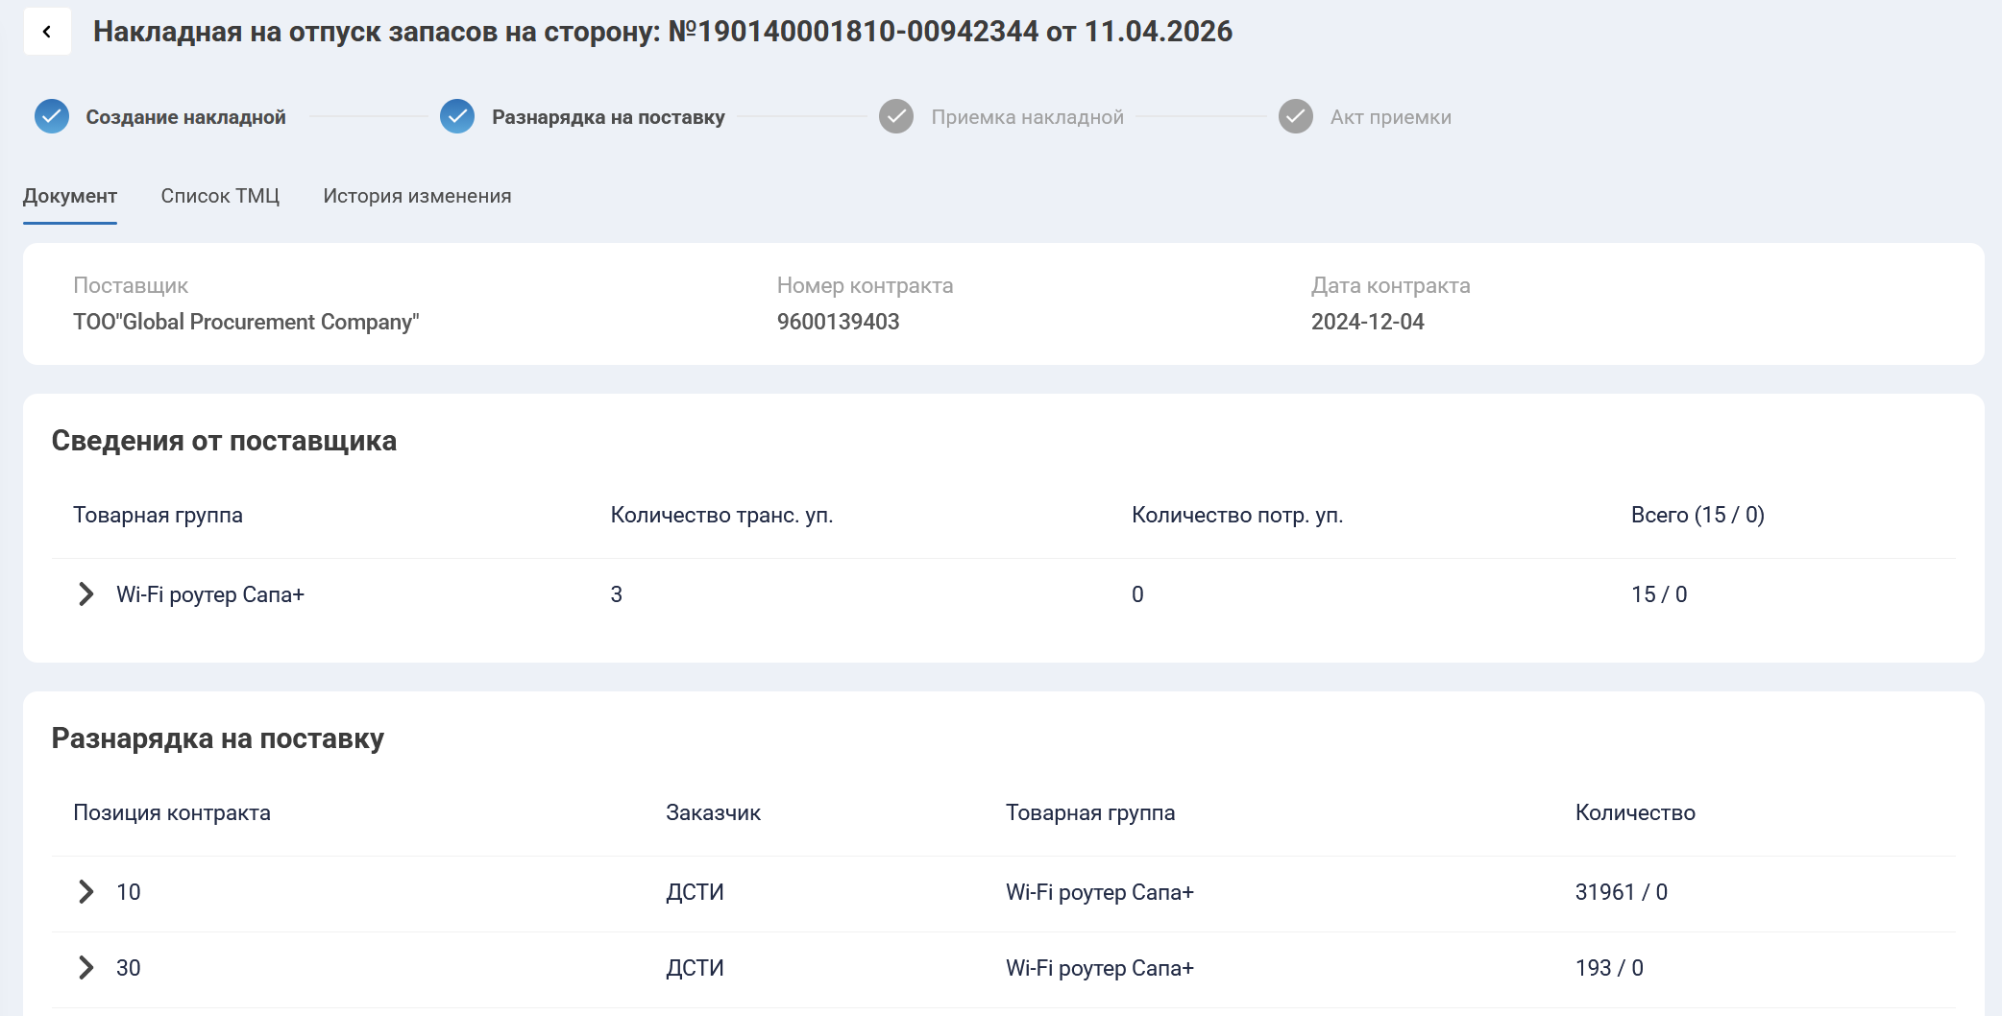The width and height of the screenshot is (2002, 1016).
Task: Open the 'История изменения' tab
Action: pos(417,196)
